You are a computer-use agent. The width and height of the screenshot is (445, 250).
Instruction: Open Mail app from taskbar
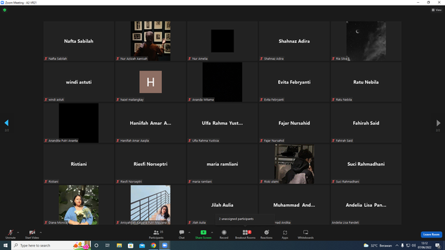[x=142, y=245]
